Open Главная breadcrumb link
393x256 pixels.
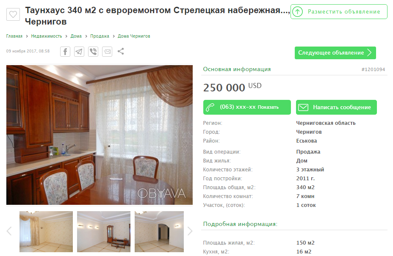pyautogui.click(x=14, y=36)
